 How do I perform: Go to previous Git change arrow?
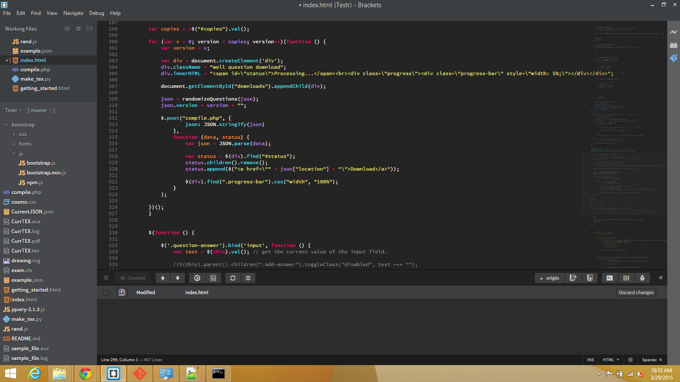pos(163,278)
